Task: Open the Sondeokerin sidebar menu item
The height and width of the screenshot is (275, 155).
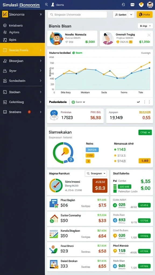Action: click(x=23, y=81)
